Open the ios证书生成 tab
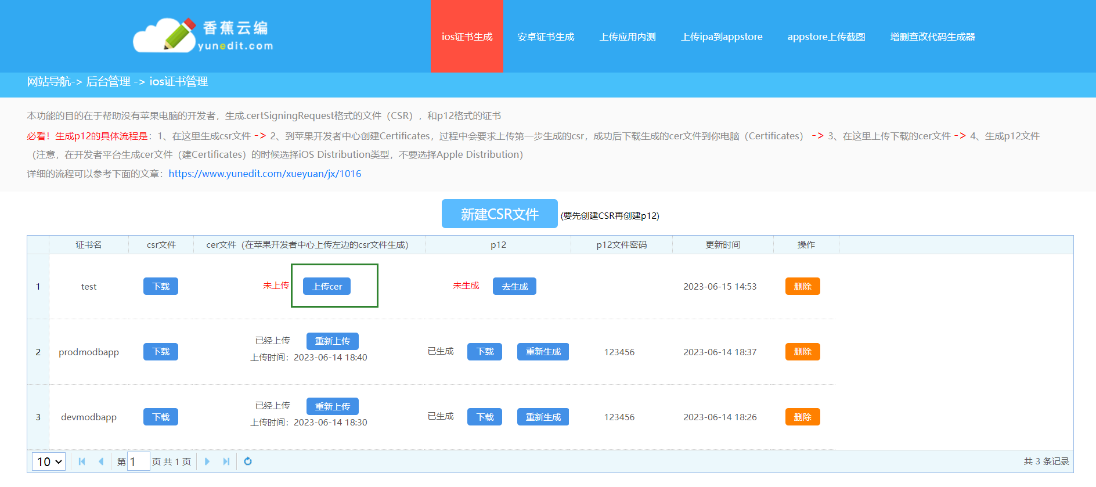This screenshot has height=487, width=1096. pyautogui.click(x=467, y=37)
